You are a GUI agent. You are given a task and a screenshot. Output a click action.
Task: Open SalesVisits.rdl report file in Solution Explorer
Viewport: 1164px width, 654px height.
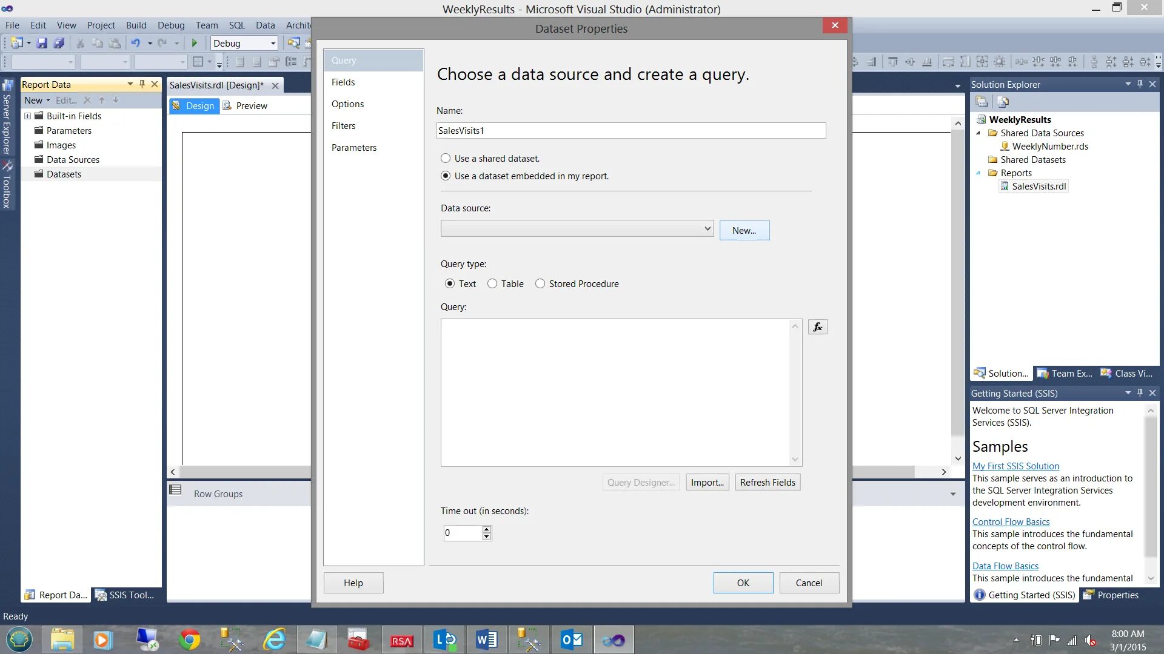point(1039,187)
